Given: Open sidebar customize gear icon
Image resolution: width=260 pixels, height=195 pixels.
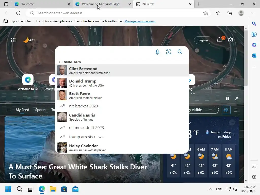Looking at the screenshot, I should [x=254, y=177].
